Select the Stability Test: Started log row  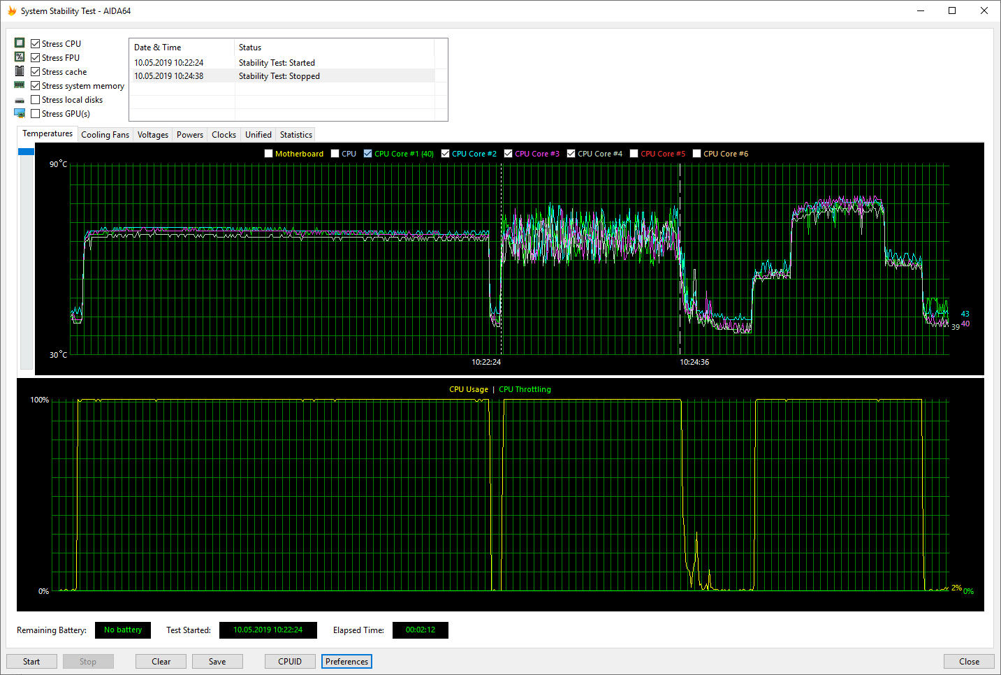[283, 63]
